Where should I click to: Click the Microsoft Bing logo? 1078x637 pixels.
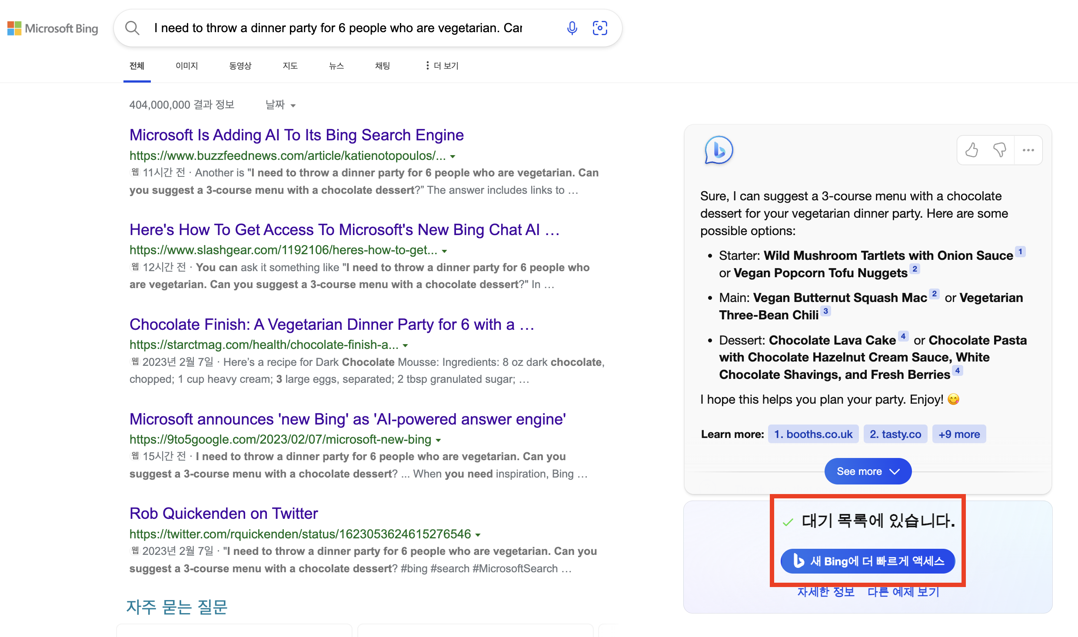(53, 29)
